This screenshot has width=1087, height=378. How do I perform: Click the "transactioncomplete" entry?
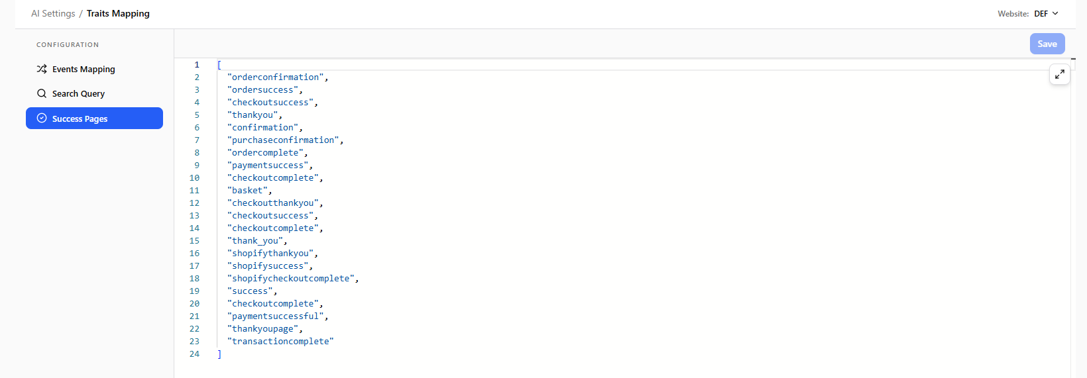pyautogui.click(x=280, y=341)
